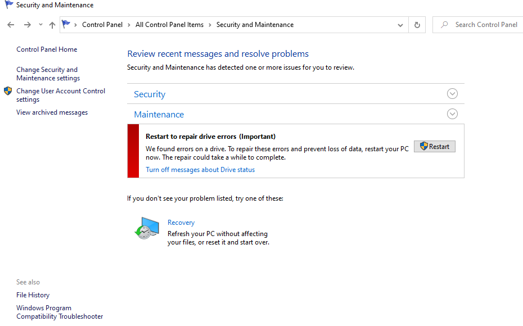
Task: Click the Recovery monitor clock icon
Action: click(147, 228)
